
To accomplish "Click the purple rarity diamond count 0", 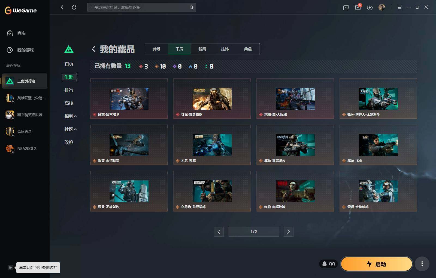I will coord(177,66).
